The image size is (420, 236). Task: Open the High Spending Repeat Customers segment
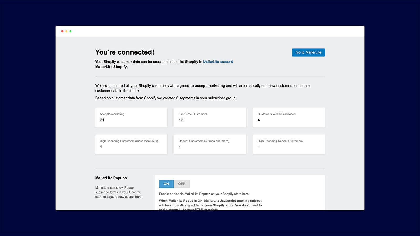[289, 144]
